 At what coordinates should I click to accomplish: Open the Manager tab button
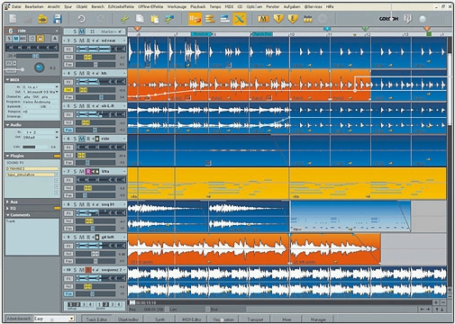coord(318,319)
